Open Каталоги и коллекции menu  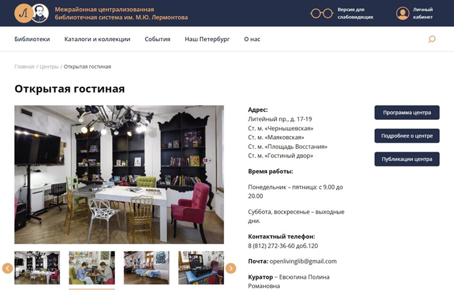point(97,39)
